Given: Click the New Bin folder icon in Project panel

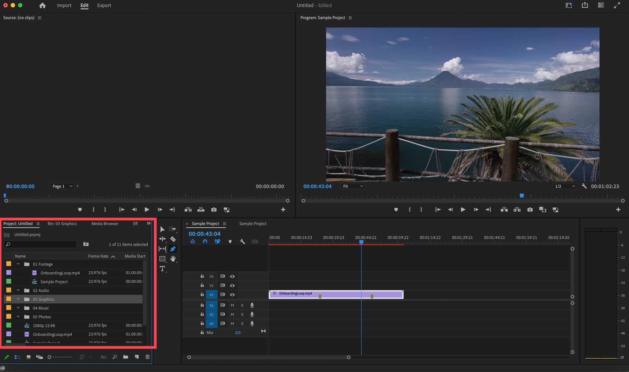Looking at the screenshot, I should coord(125,357).
